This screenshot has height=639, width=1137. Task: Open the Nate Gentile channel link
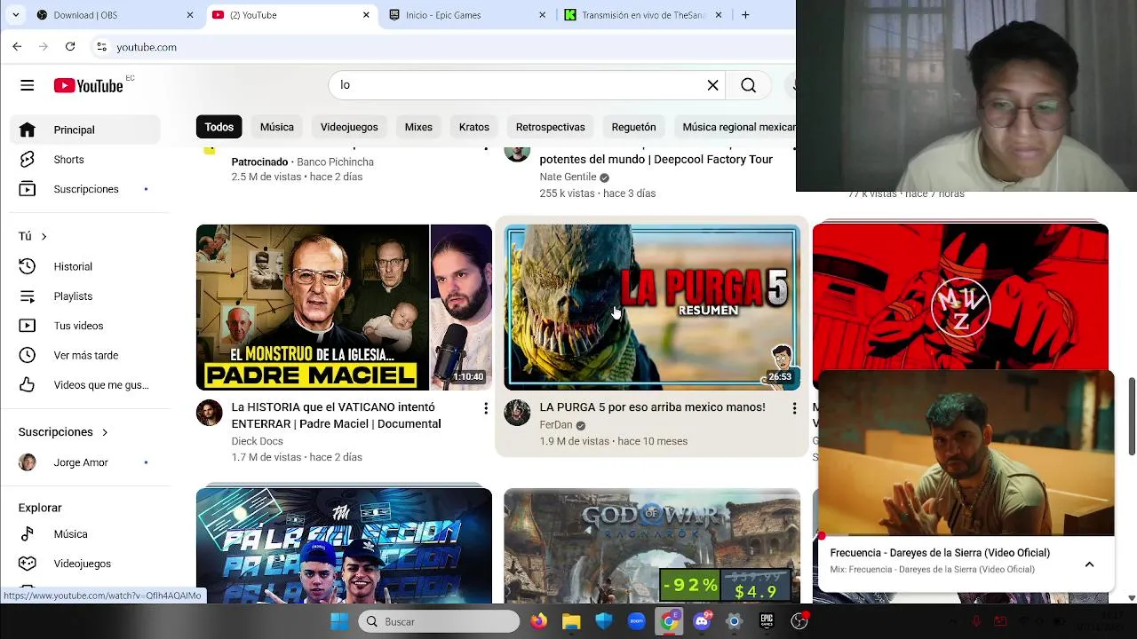click(x=568, y=177)
